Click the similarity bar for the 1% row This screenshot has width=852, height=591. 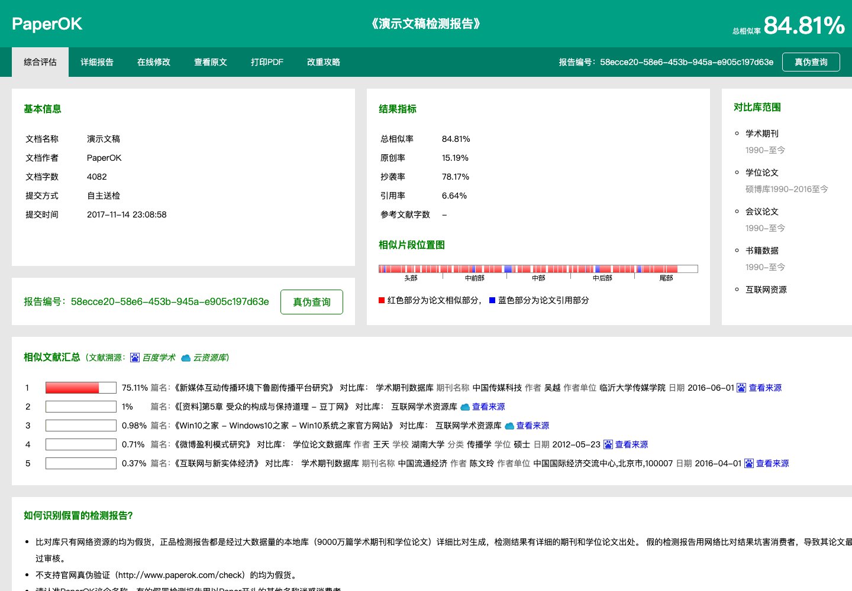81,407
